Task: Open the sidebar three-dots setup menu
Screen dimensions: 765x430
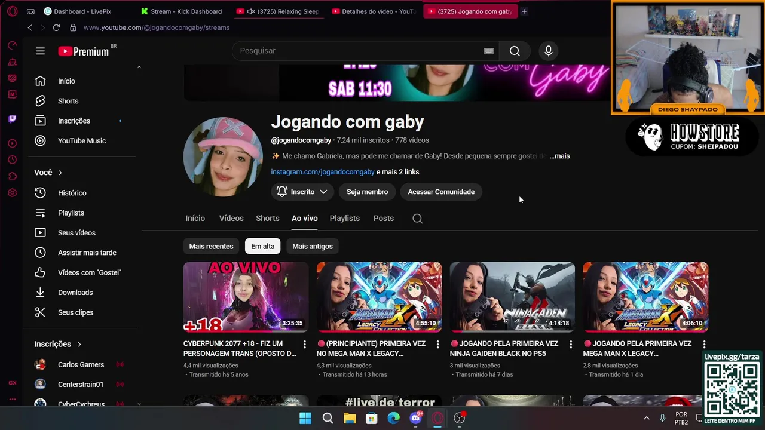Action: coord(12,399)
